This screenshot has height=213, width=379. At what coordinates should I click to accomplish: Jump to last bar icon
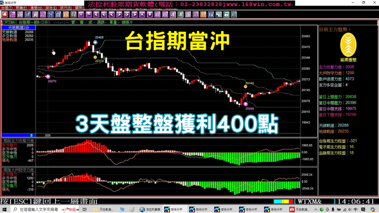134,14
